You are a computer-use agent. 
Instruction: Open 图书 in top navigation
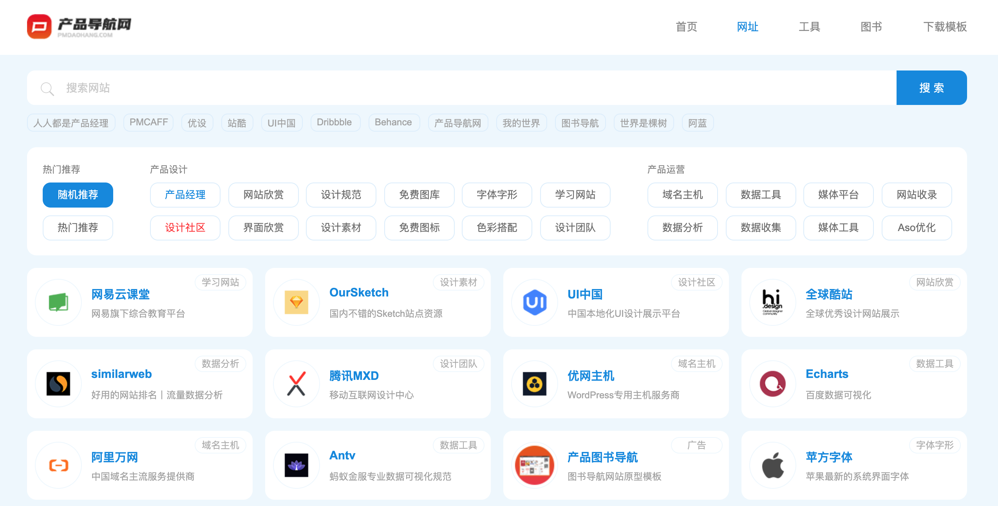871,27
